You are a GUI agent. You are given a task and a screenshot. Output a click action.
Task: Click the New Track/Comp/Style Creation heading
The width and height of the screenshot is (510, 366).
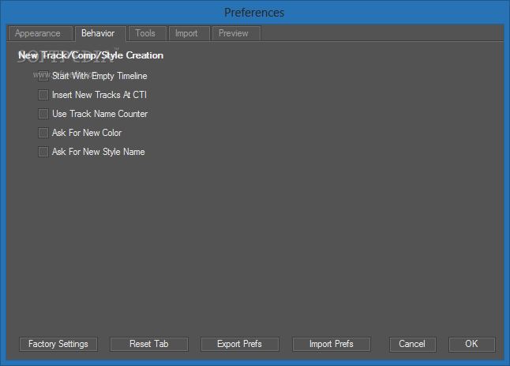tap(91, 55)
